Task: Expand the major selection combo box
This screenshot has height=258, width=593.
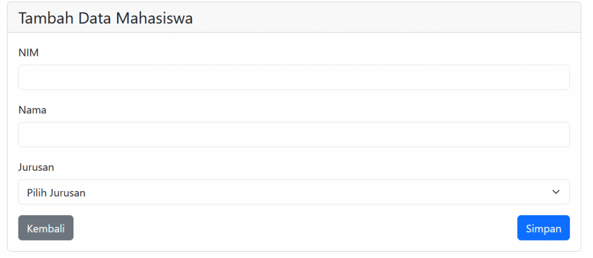Action: [294, 192]
